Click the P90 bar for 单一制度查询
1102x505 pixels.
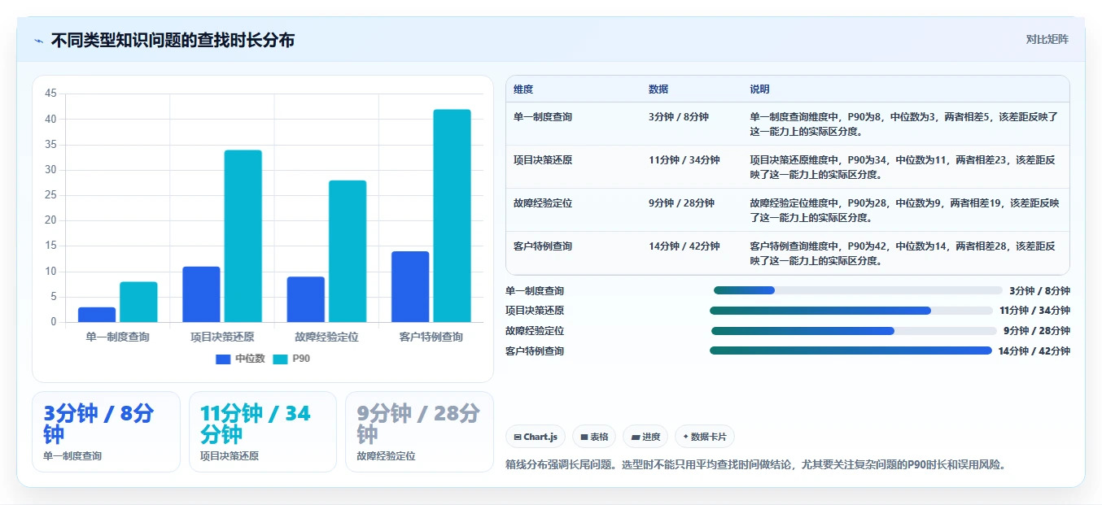138,302
